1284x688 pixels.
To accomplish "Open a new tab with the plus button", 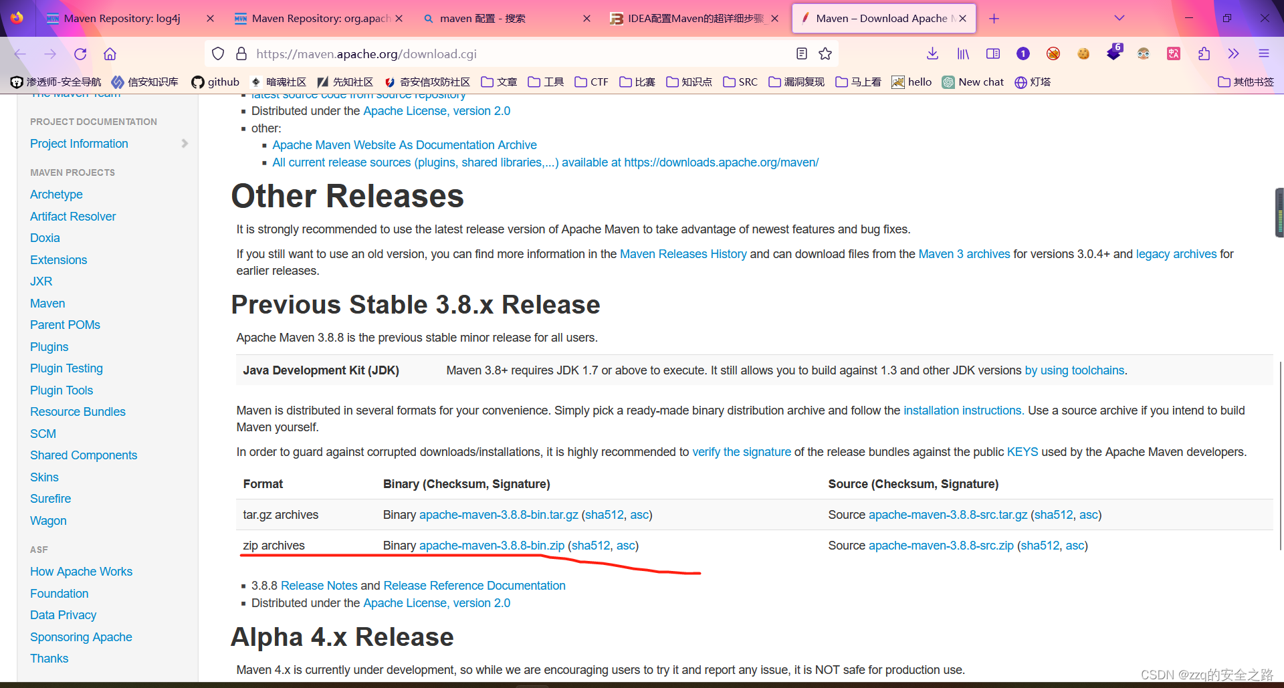I will point(994,19).
